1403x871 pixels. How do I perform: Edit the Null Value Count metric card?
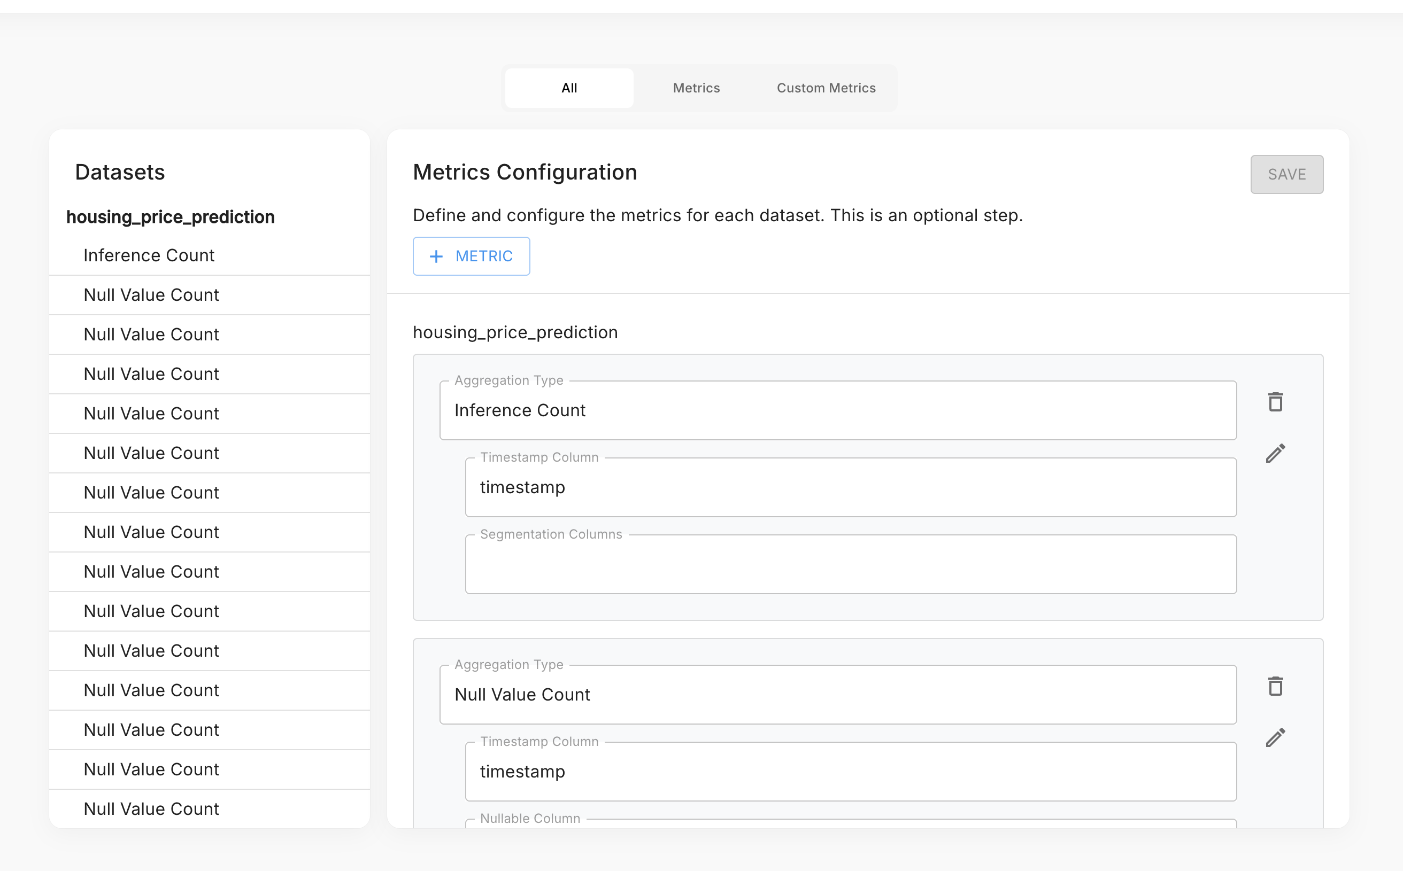click(x=1275, y=737)
